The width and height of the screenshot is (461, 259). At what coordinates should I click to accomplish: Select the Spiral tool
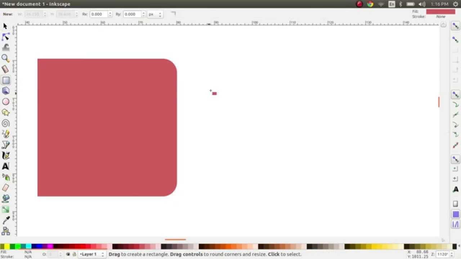click(5, 123)
